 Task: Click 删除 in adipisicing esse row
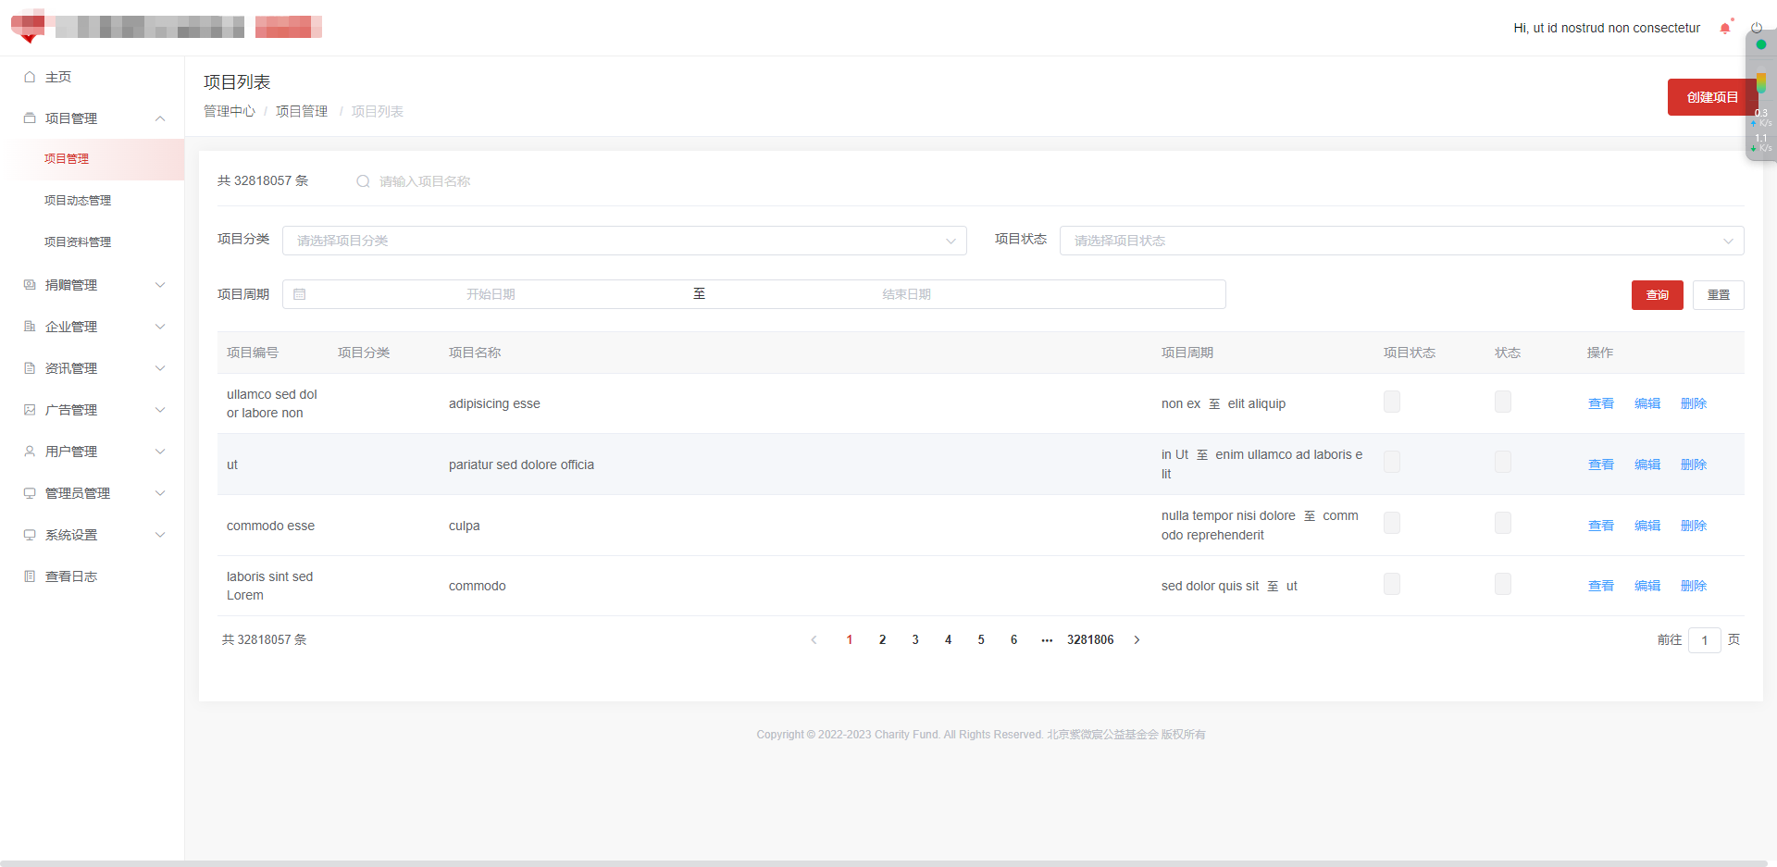[1694, 403]
